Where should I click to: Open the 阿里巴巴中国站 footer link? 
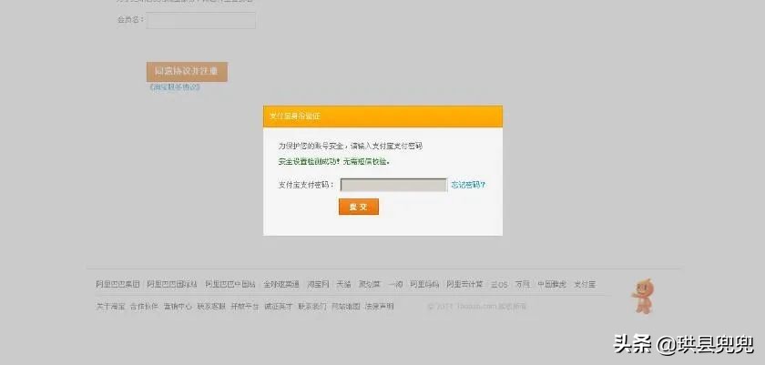[230, 284]
